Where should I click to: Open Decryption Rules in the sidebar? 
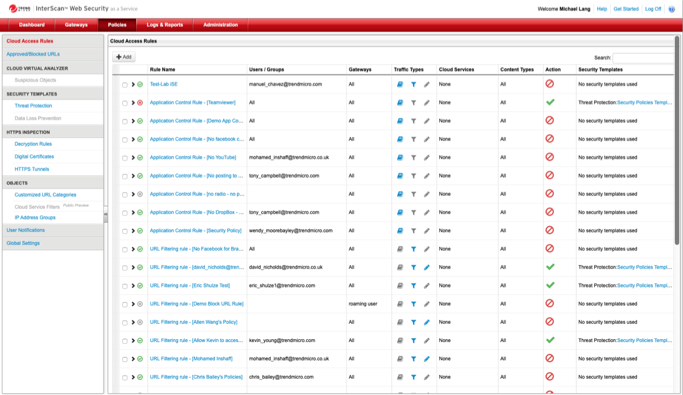pyautogui.click(x=33, y=144)
